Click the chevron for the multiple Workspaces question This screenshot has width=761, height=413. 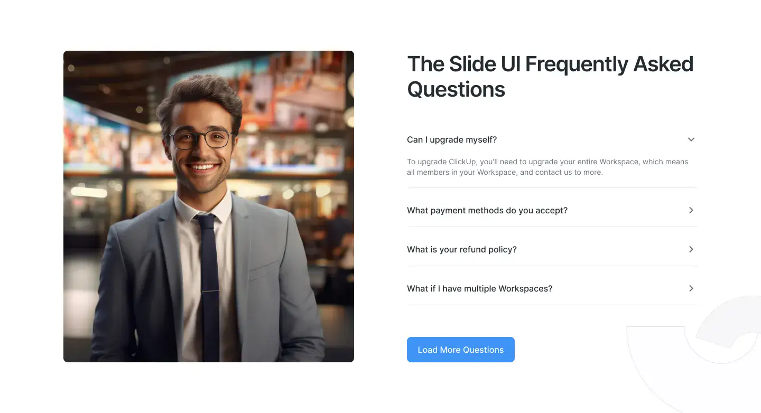[691, 288]
